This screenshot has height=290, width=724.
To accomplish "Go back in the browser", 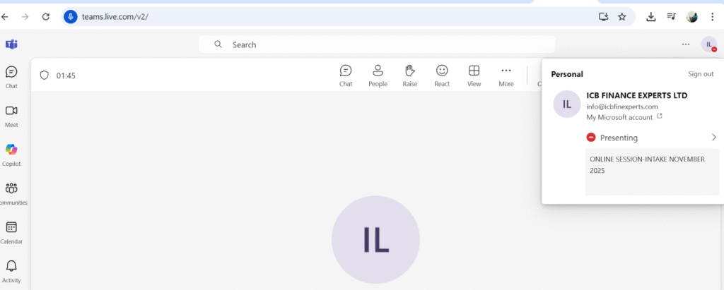I will coord(5,17).
